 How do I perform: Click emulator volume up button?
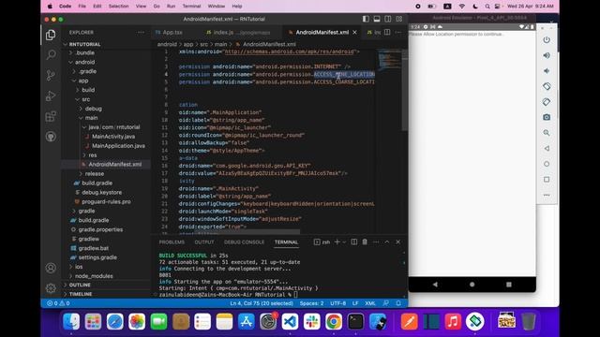point(547,55)
